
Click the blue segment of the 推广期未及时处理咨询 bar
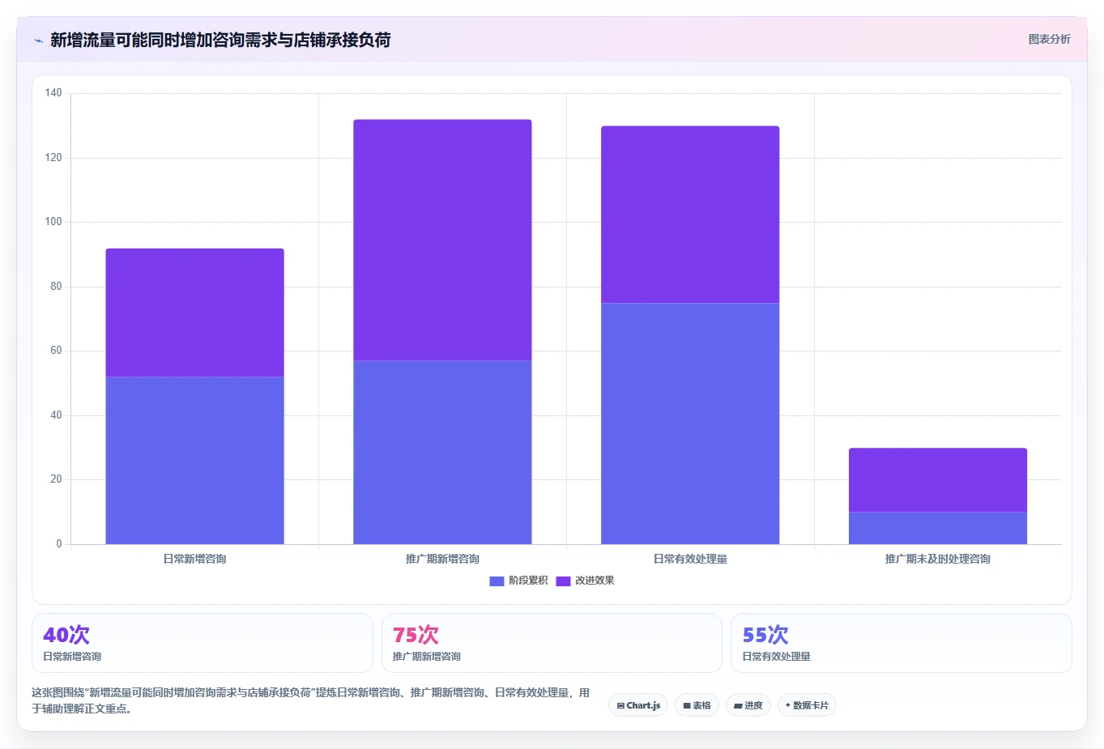[x=938, y=528]
